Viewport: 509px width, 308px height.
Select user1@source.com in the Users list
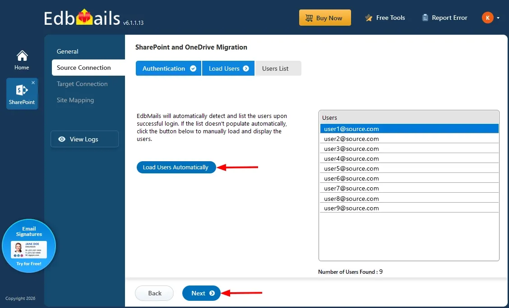click(409, 129)
